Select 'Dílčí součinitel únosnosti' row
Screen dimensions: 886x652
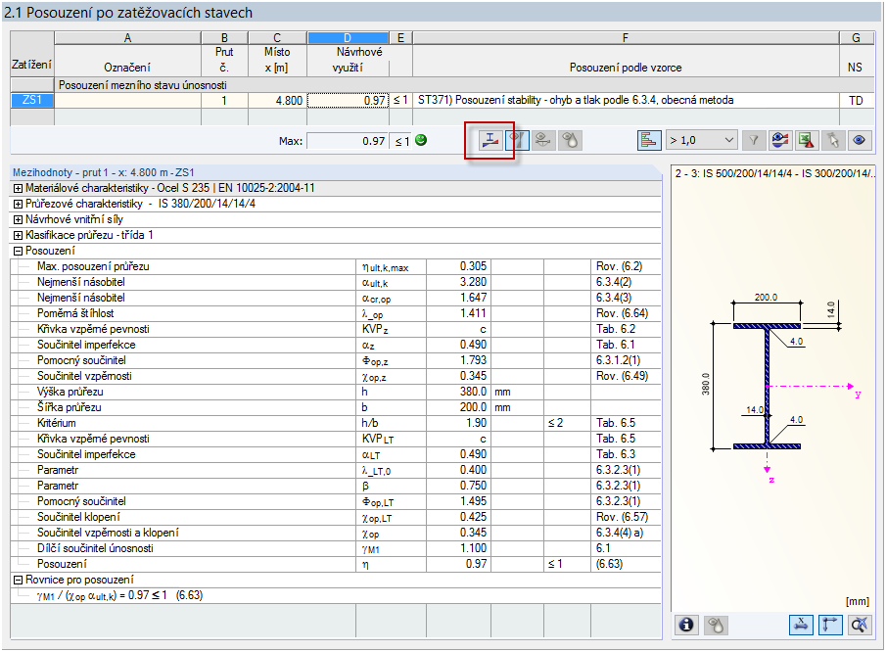point(336,548)
